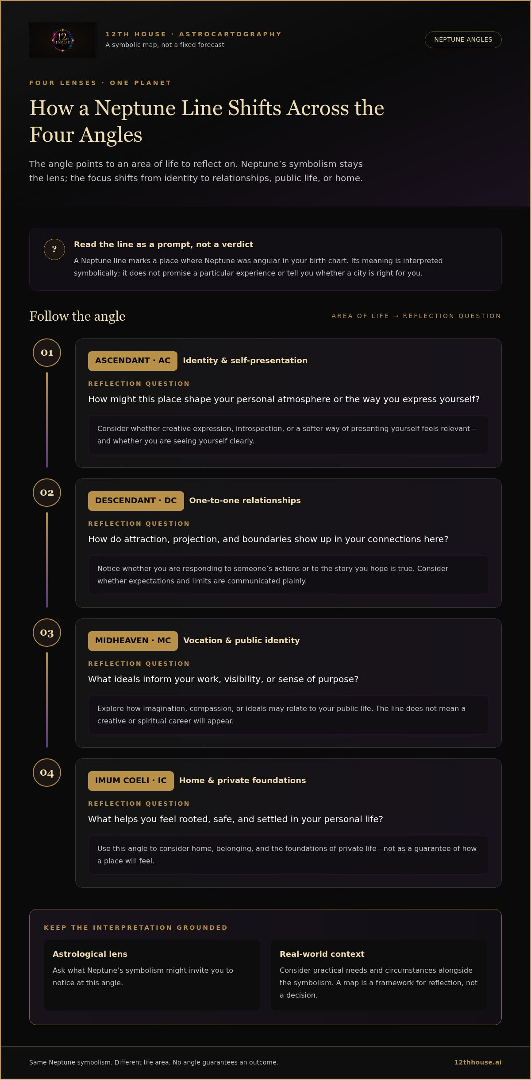Click the 'One-to-one relationships' heading
This screenshot has width=531, height=1080.
[x=245, y=501]
